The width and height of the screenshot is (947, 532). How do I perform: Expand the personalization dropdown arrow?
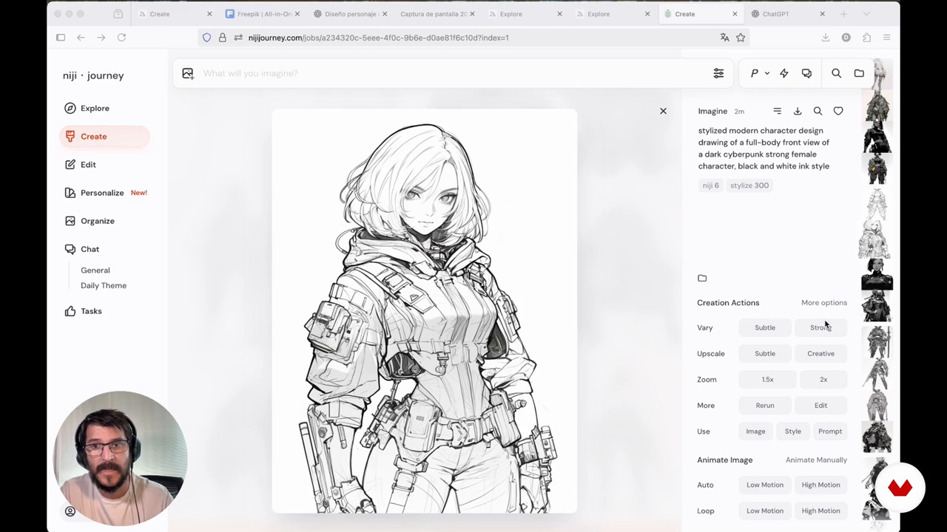[x=767, y=73]
